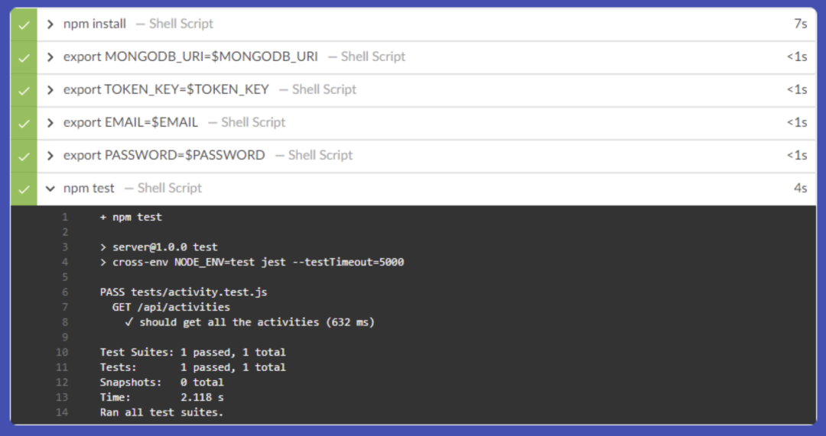
Task: Collapse the npm test step chevron
Action: (50, 189)
